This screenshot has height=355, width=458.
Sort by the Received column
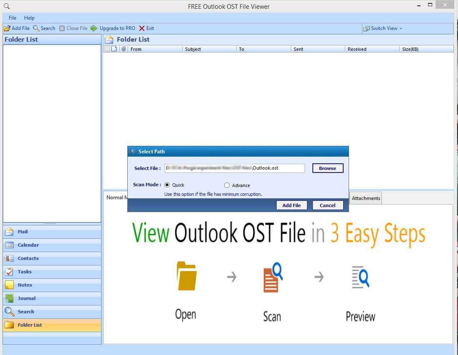tap(372, 49)
